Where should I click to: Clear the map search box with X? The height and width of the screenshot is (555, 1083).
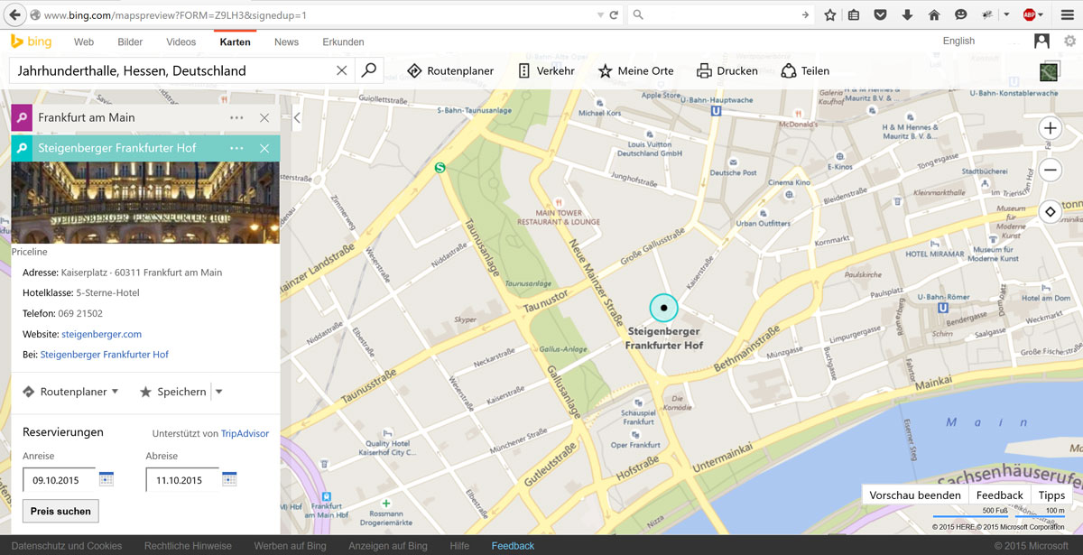341,70
